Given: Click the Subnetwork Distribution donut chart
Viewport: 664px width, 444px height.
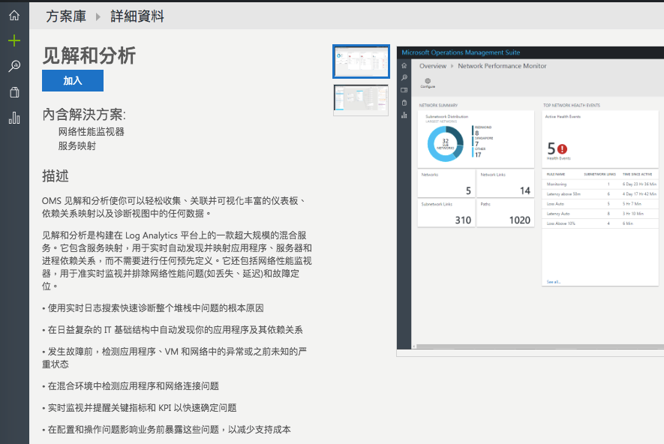Looking at the screenshot, I should [x=446, y=144].
